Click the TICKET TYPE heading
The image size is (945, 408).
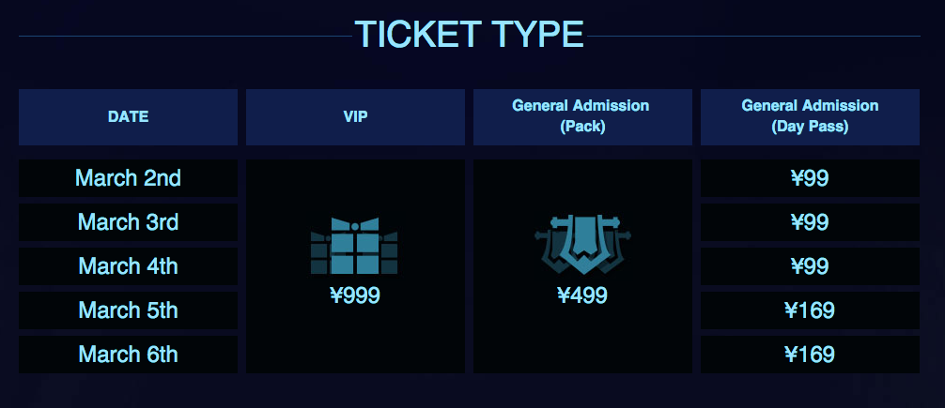pos(469,35)
